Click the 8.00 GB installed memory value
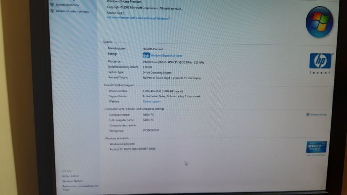 pyautogui.click(x=147, y=67)
